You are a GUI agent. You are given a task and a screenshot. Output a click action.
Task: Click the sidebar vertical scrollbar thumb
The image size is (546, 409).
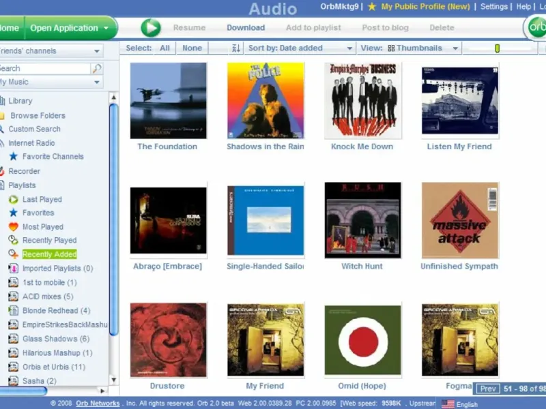click(113, 219)
